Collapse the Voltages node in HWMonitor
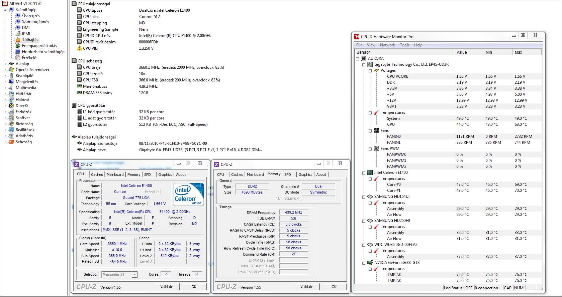Screen dimensions: 562x297 pos(370,70)
